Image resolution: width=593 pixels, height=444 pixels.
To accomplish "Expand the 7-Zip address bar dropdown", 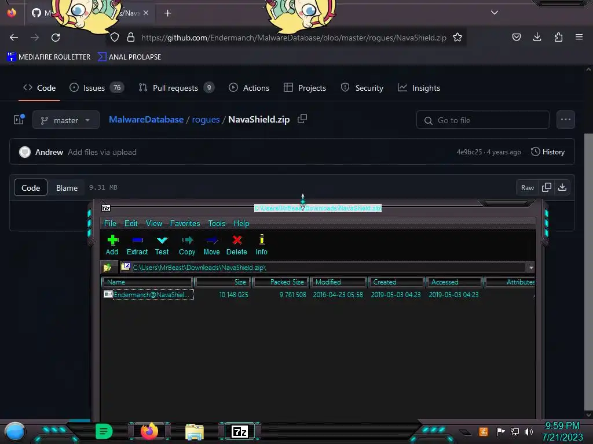I will (531, 267).
